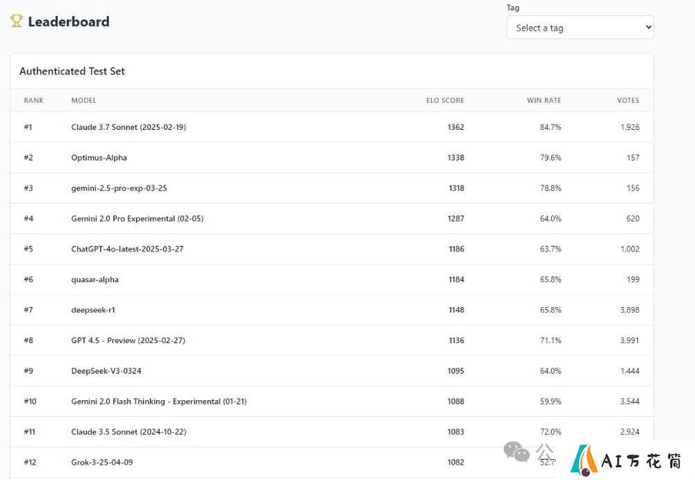
Task: Click the ELO SCORE column header
Action: pyautogui.click(x=445, y=100)
